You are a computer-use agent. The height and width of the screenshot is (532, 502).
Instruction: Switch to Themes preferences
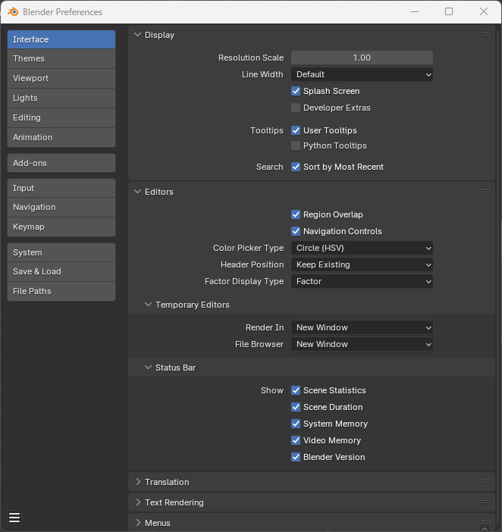click(x=61, y=58)
